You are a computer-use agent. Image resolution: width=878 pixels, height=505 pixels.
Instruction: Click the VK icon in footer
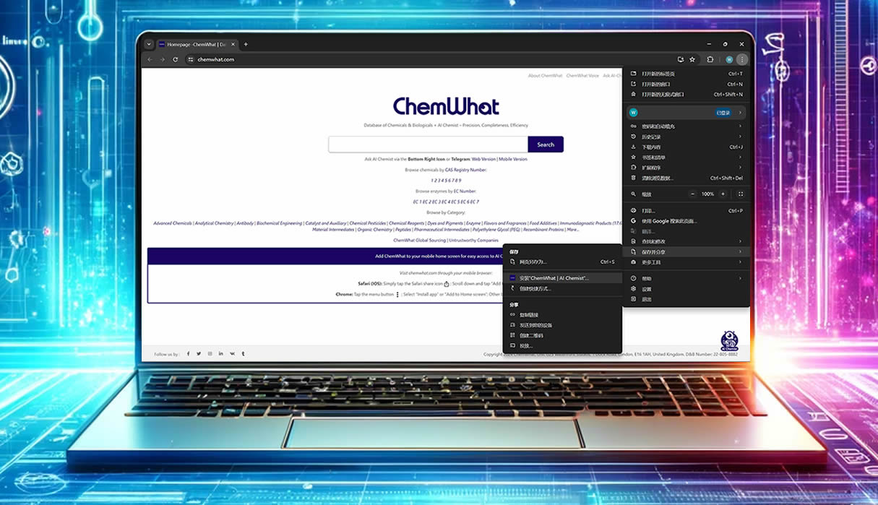click(x=232, y=354)
